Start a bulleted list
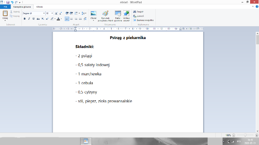Viewport: 259px width, 145px height. [76, 13]
